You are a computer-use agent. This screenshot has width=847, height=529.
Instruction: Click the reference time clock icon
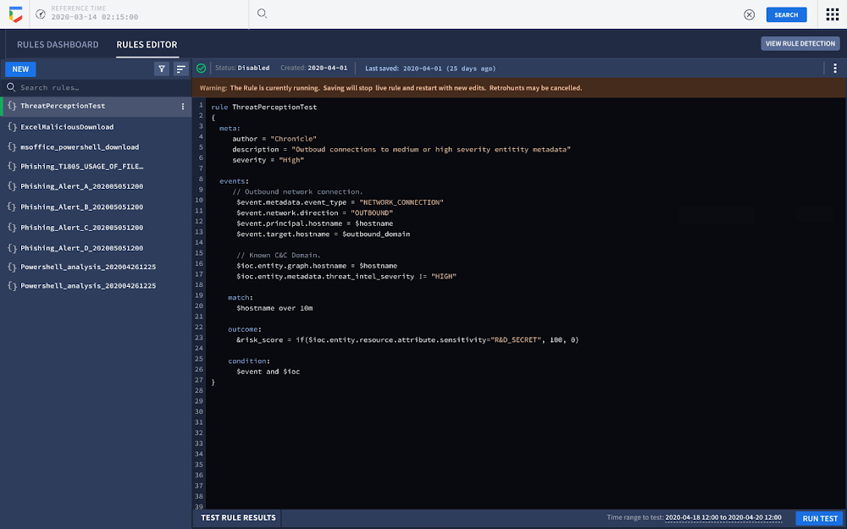(40, 14)
